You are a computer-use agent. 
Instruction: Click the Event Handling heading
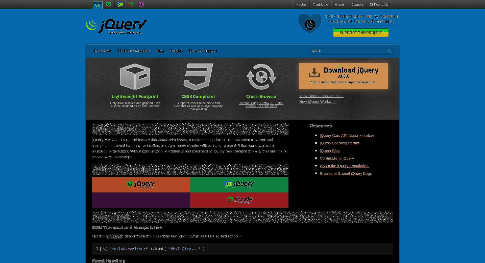pyautogui.click(x=109, y=261)
